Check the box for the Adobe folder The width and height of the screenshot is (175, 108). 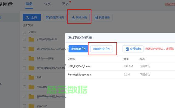tap(24, 58)
